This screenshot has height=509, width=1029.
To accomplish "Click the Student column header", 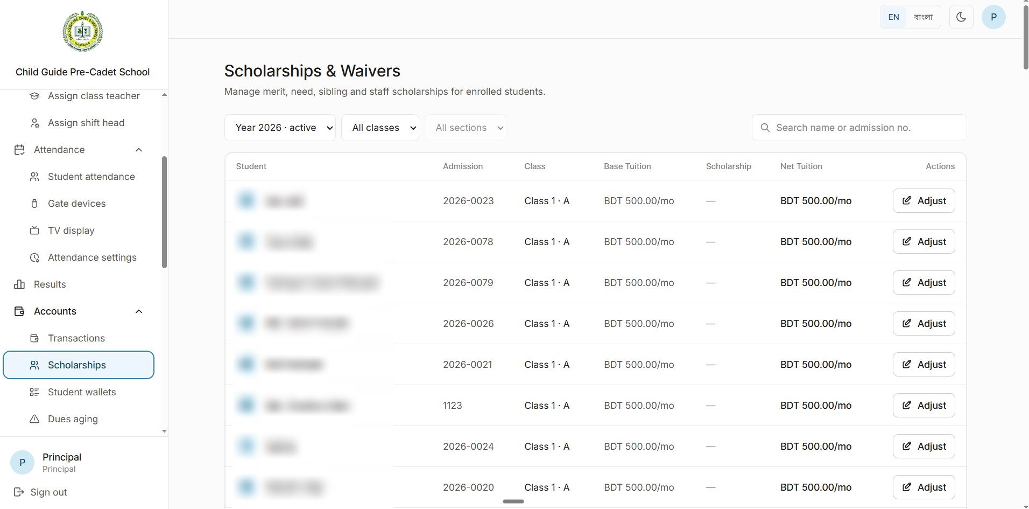I will click(251, 166).
